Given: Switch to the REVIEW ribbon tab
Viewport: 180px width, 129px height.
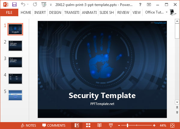Looking at the screenshot, I should (x=123, y=12).
